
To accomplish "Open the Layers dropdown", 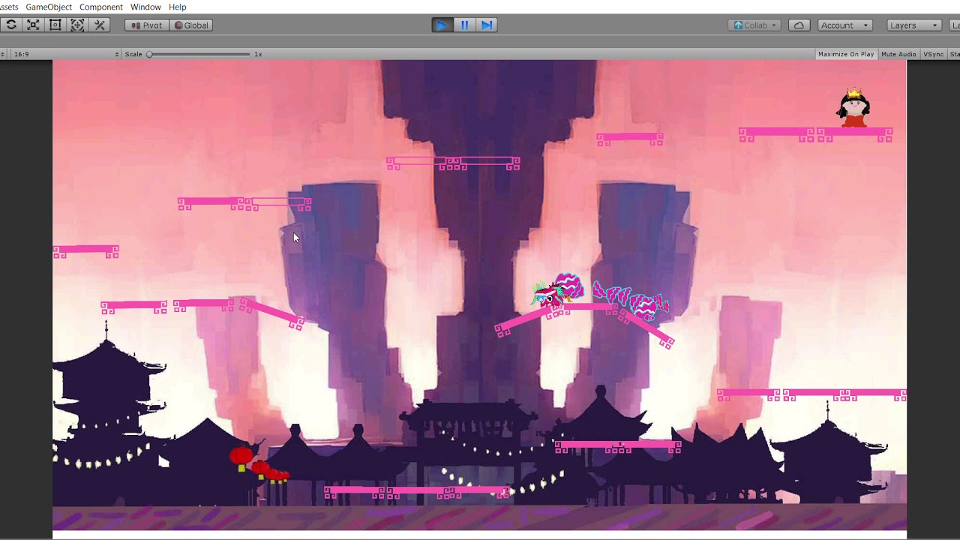I will pyautogui.click(x=913, y=25).
